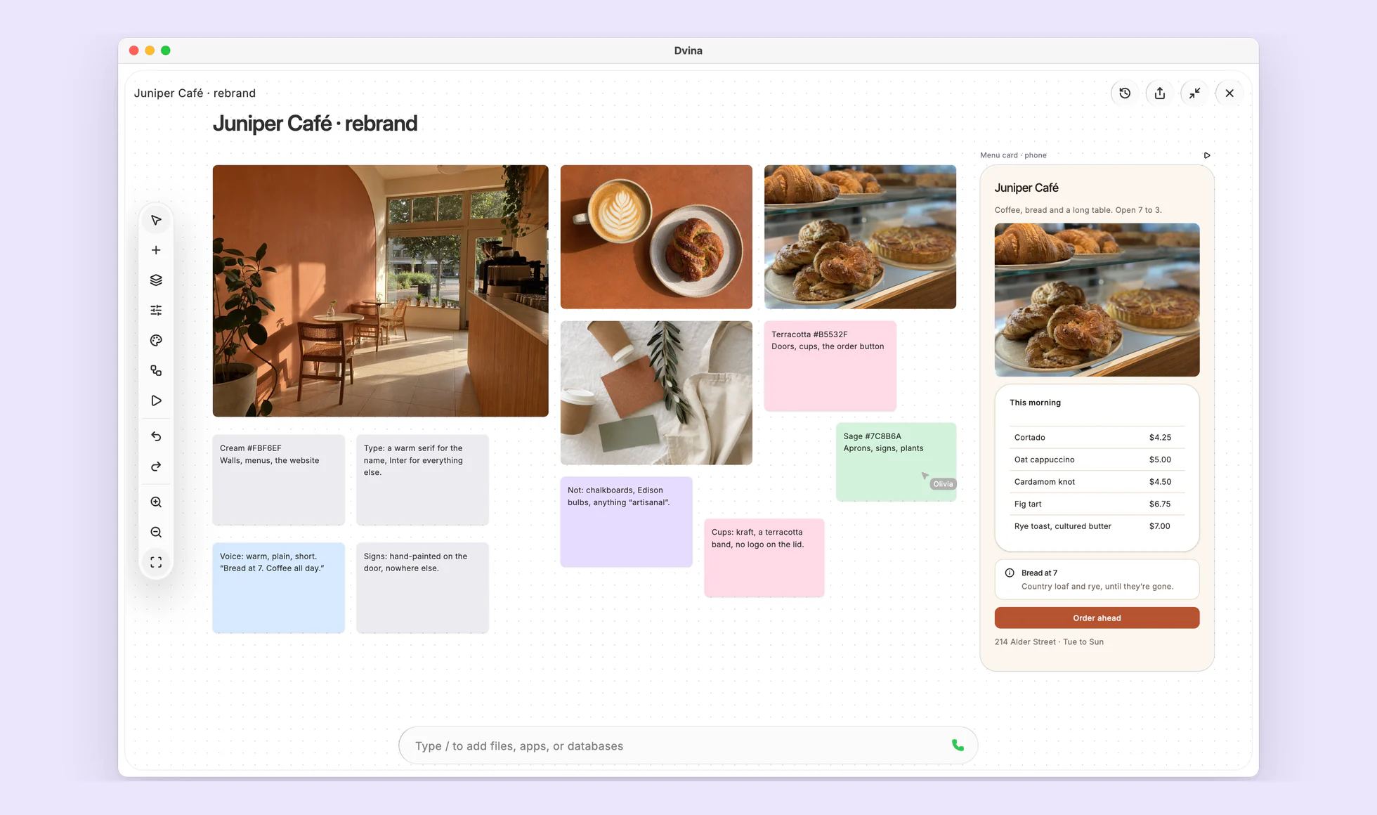Click the play triangle in left toolbar
The image size is (1377, 815).
click(x=156, y=400)
